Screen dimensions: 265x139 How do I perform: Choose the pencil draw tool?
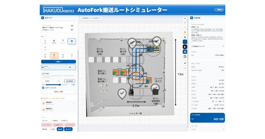[45, 55]
